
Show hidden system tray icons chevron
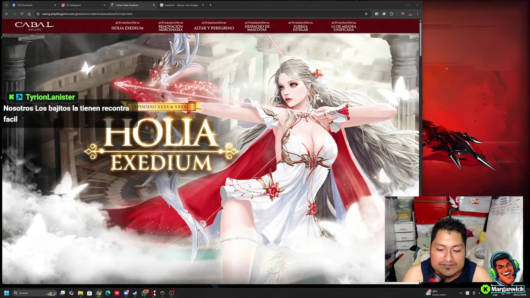point(460,293)
